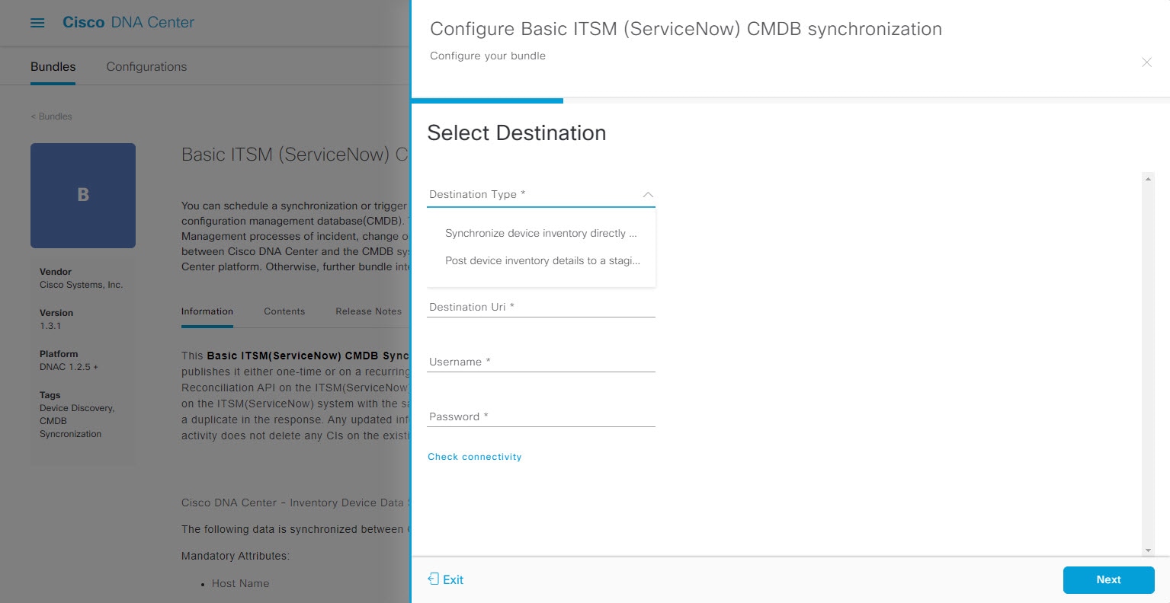This screenshot has height=603, width=1170.
Task: Click the scrollbar up arrow in panel
Action: (x=1148, y=179)
